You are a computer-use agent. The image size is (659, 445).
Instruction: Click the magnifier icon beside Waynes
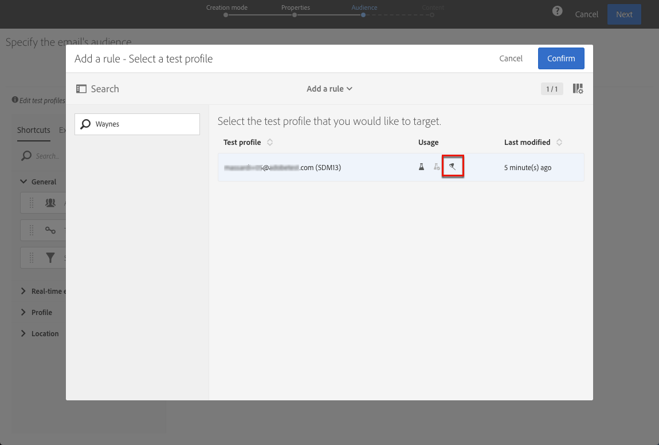point(86,124)
